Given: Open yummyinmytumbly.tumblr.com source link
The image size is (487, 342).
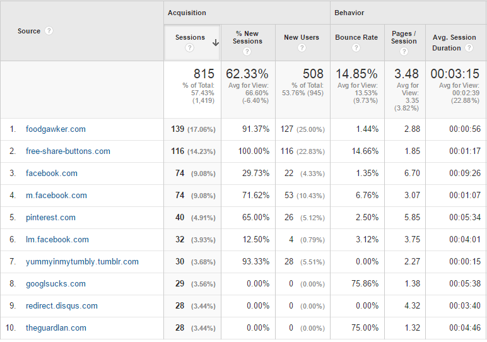Looking at the screenshot, I should (82, 261).
